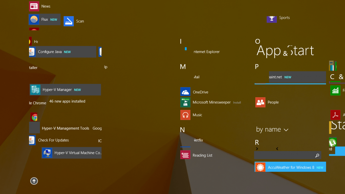This screenshot has height=194, width=345.
Task: Open the green Finance chart icon
Action: click(x=335, y=91)
